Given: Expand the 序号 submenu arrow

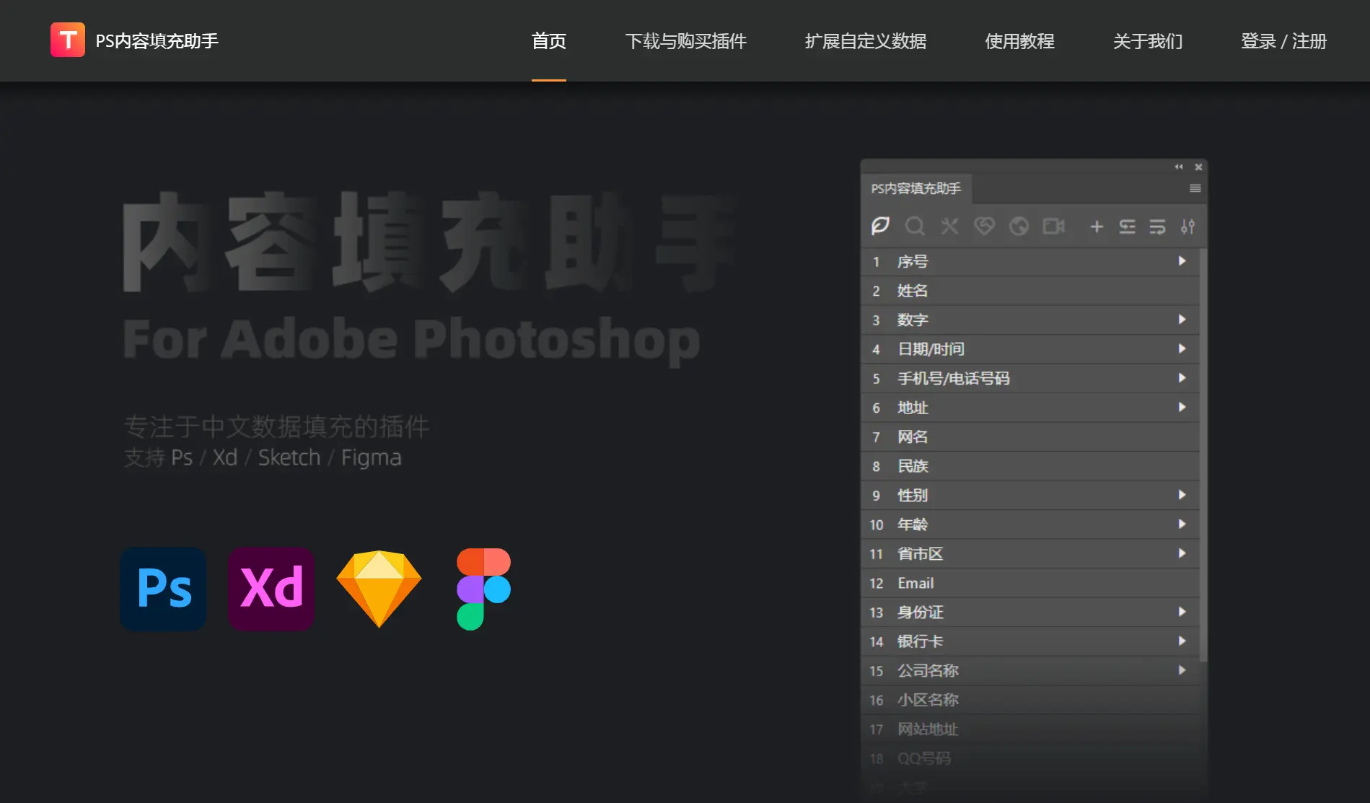Looking at the screenshot, I should (x=1182, y=261).
